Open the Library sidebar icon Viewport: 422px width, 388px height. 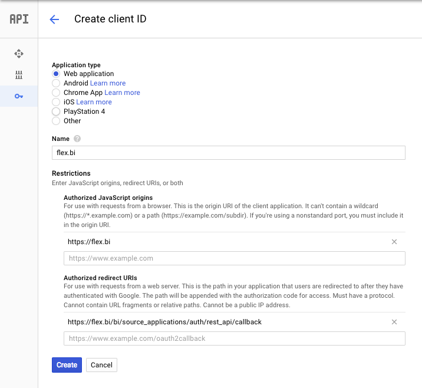click(19, 75)
